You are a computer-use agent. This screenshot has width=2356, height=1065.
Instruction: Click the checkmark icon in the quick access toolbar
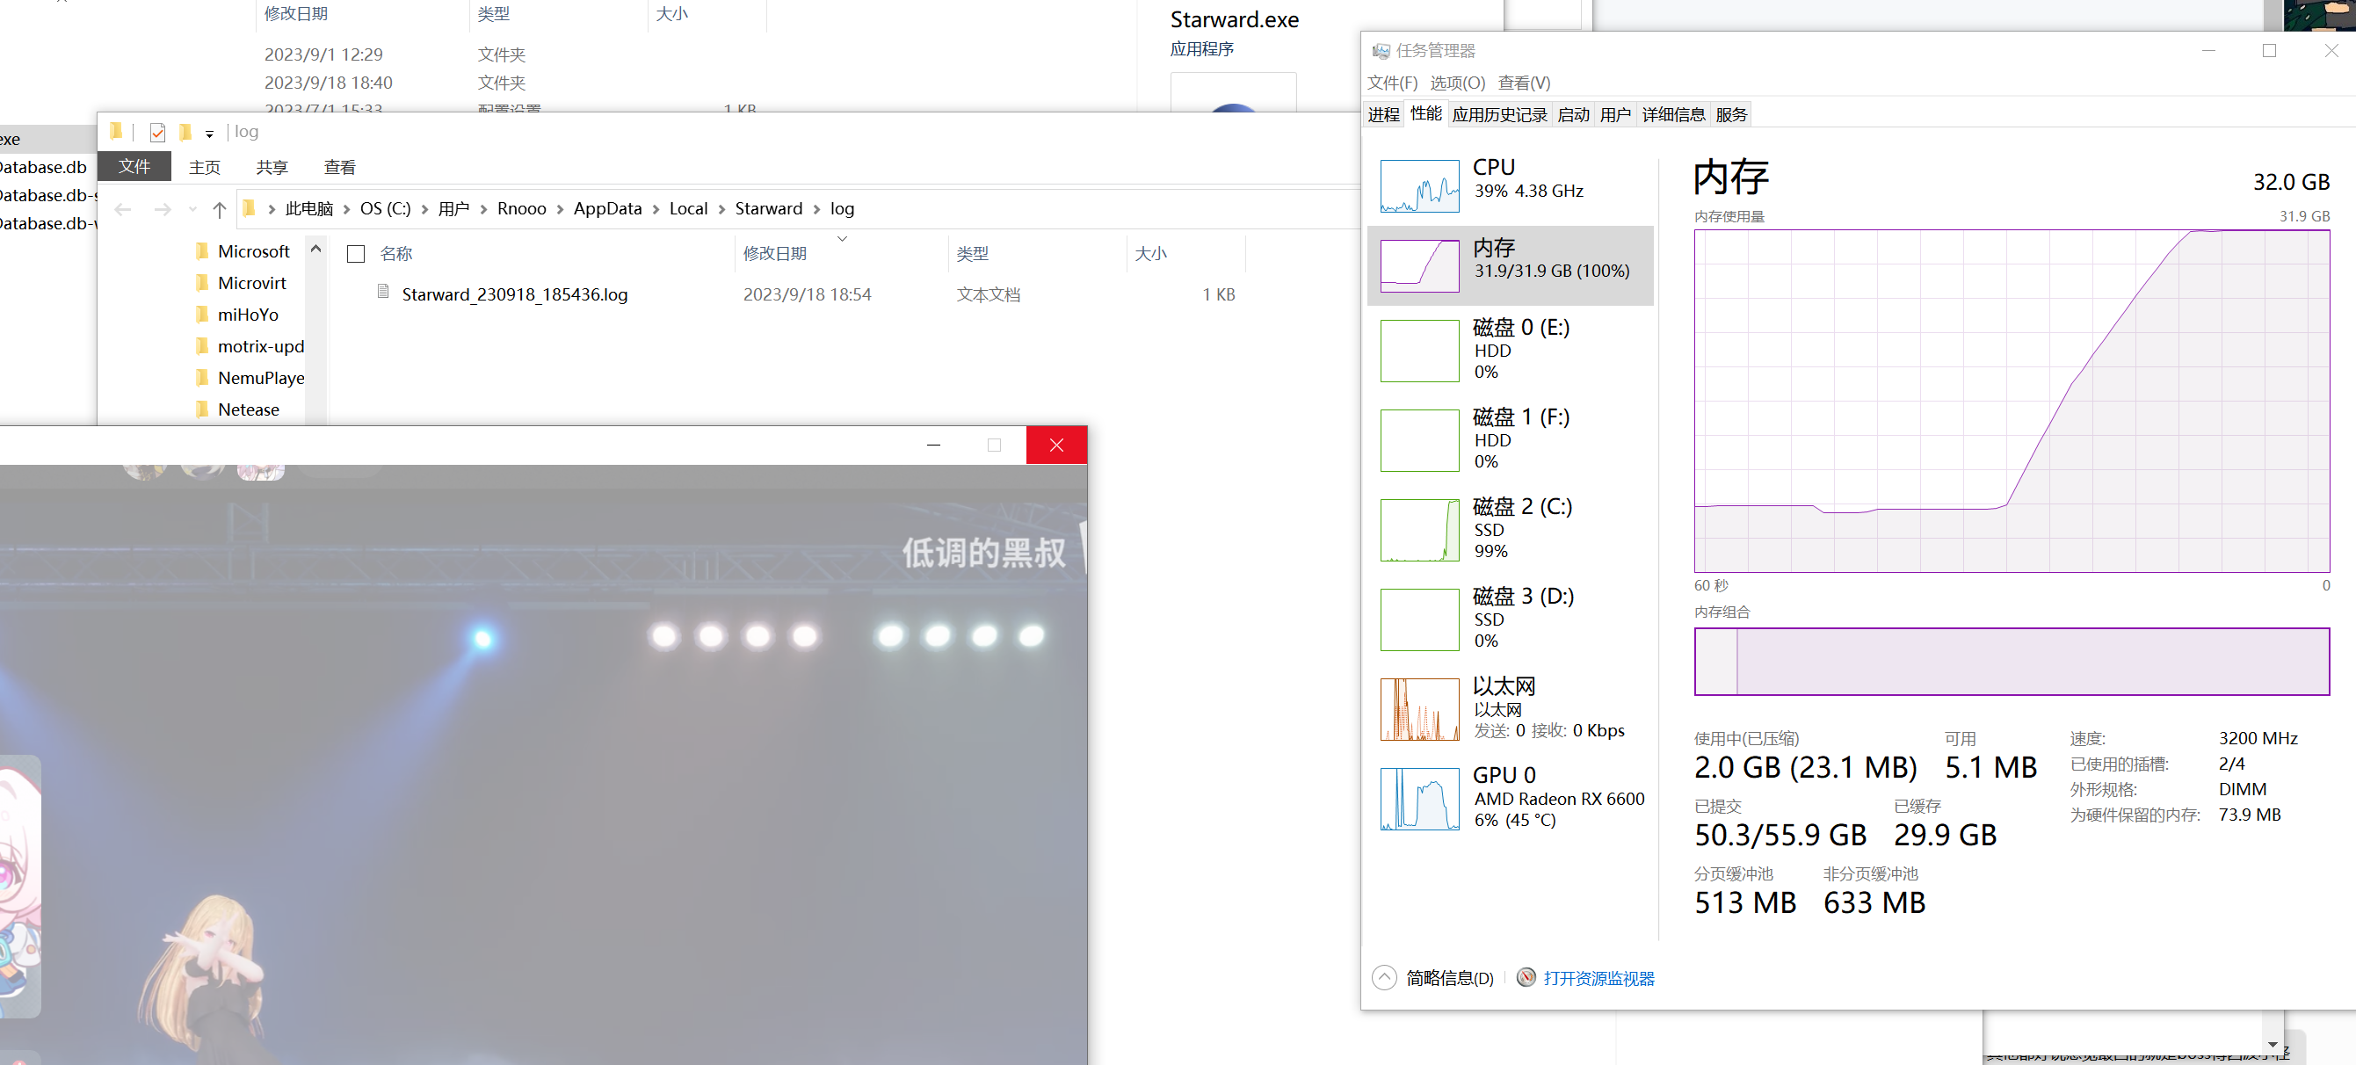click(x=156, y=132)
